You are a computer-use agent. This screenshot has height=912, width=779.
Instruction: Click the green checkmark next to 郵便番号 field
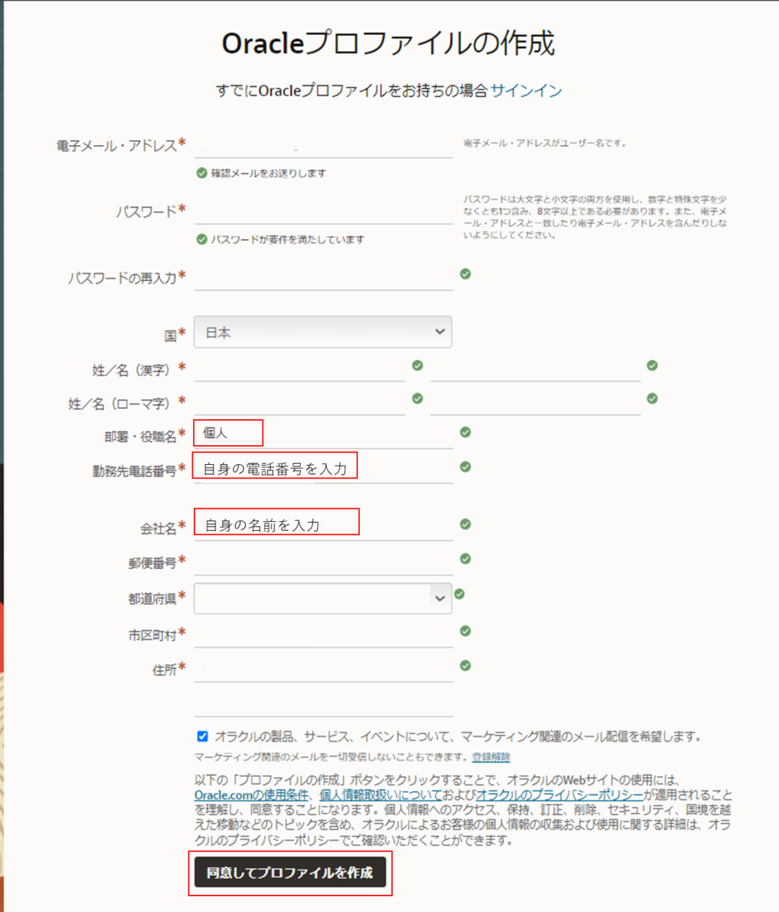click(464, 558)
